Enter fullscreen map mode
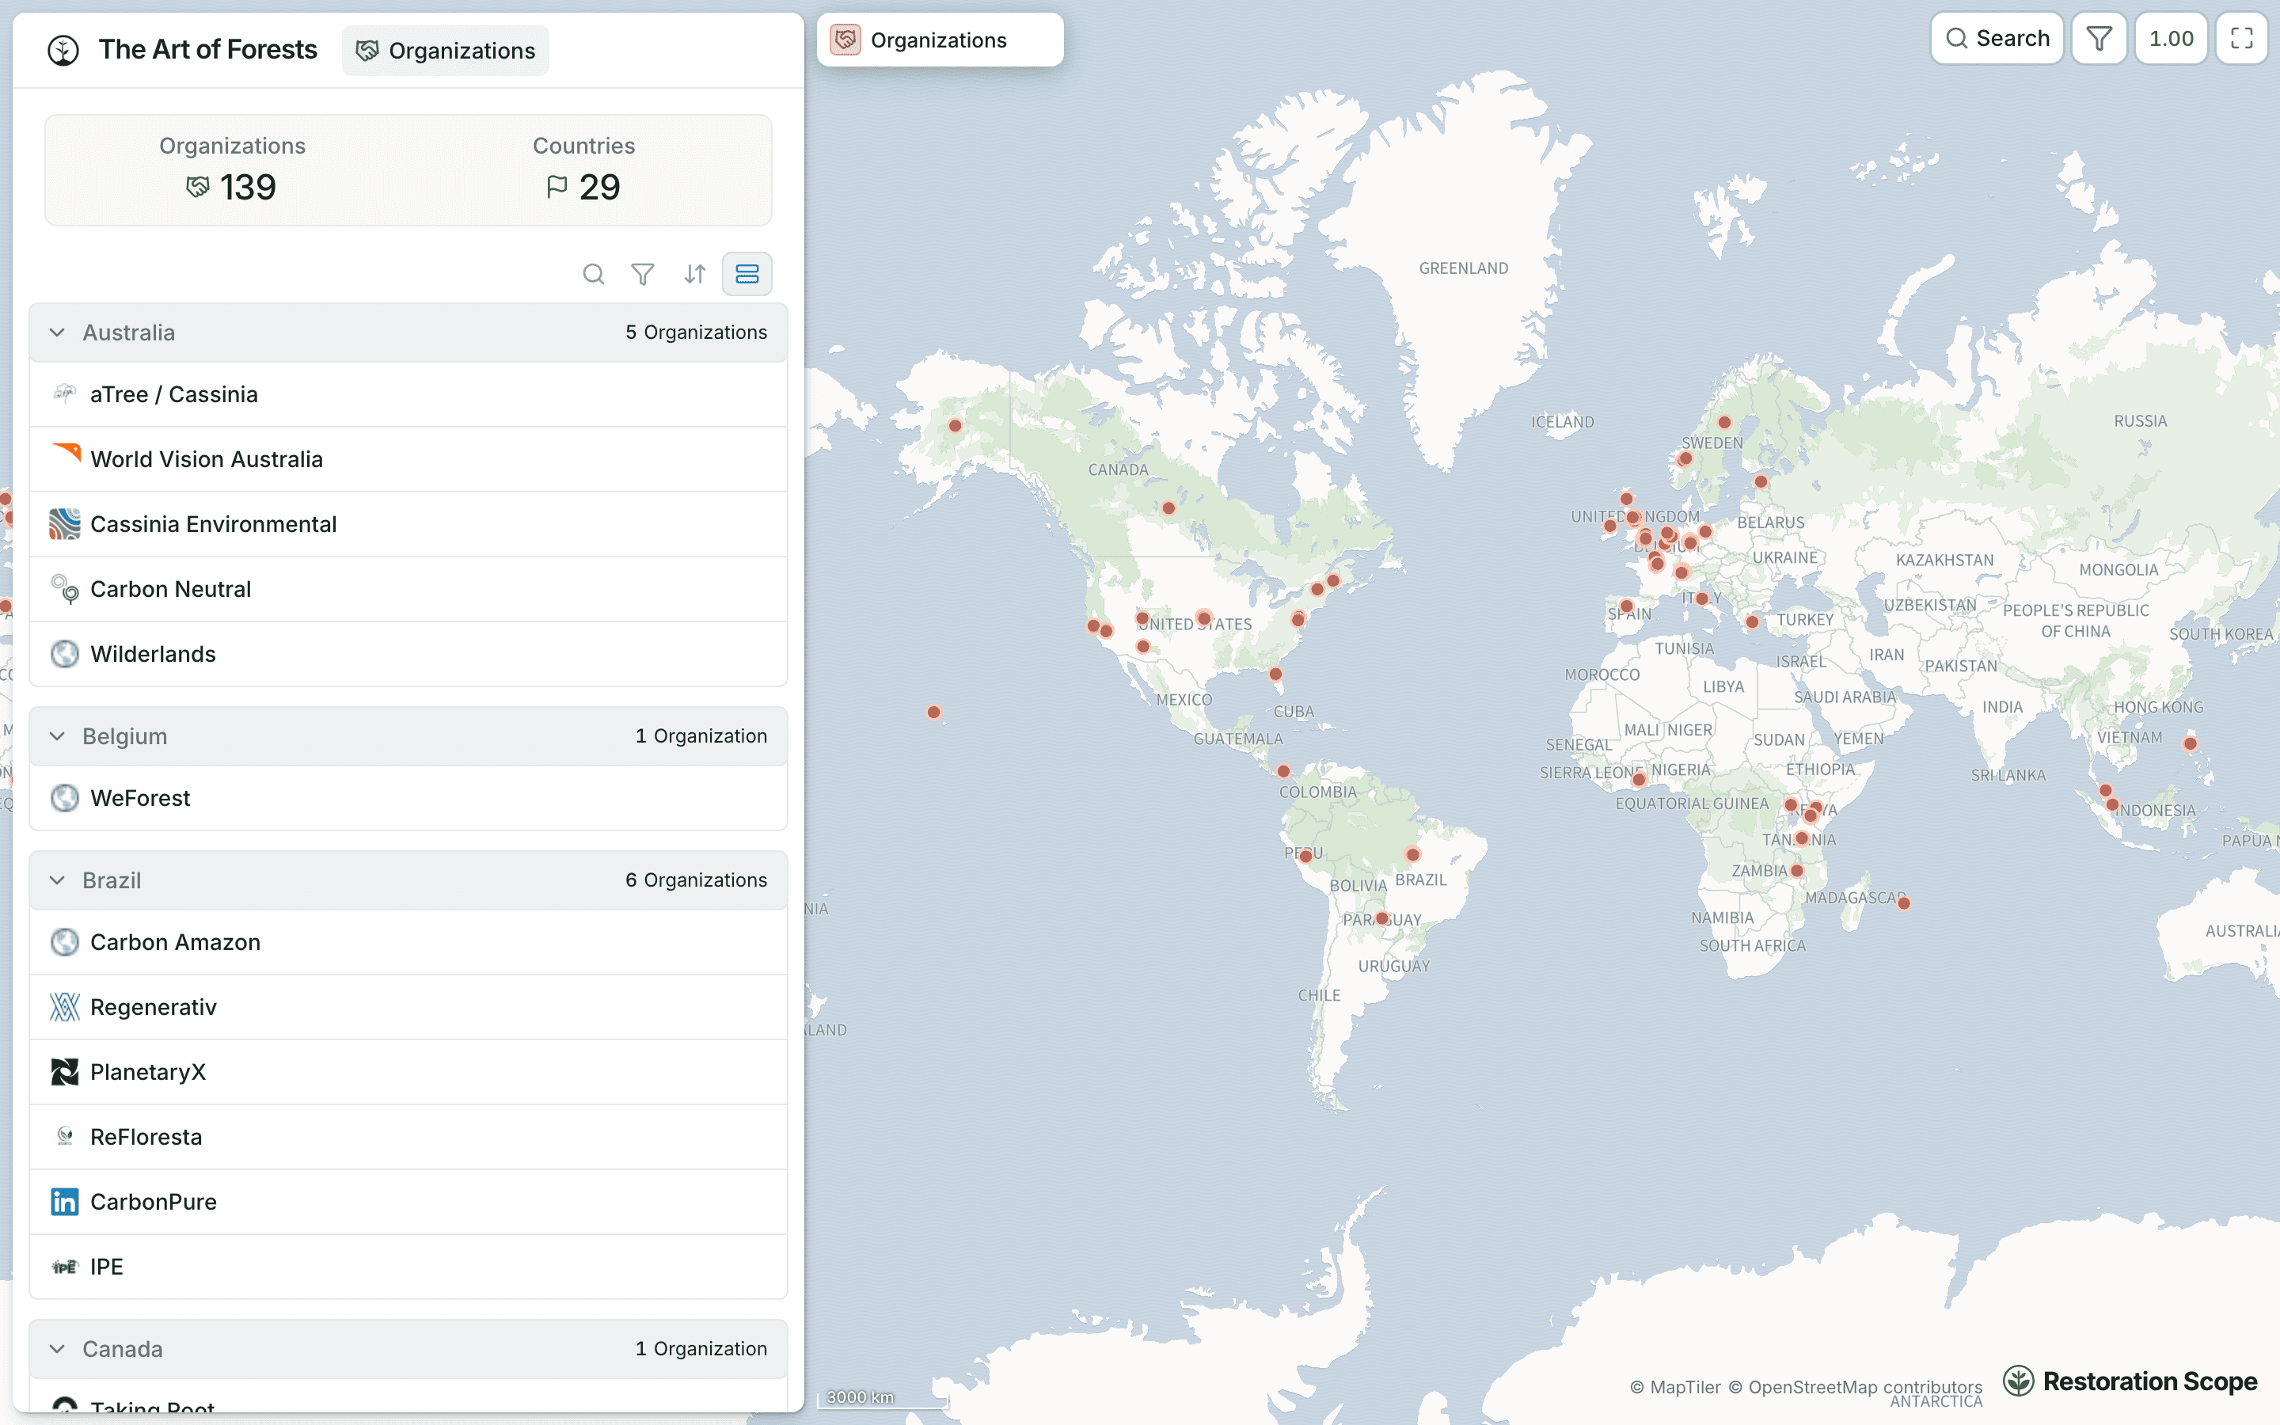The height and width of the screenshot is (1425, 2280). tap(2241, 39)
